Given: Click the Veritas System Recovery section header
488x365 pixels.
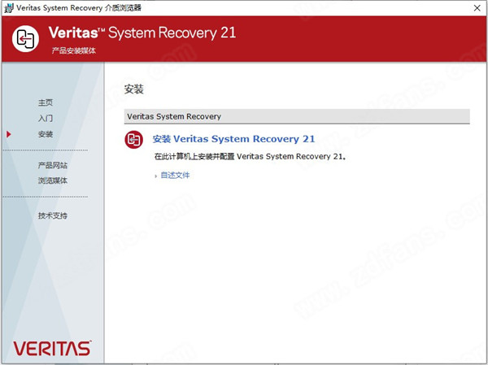Looking at the screenshot, I should coord(297,116).
